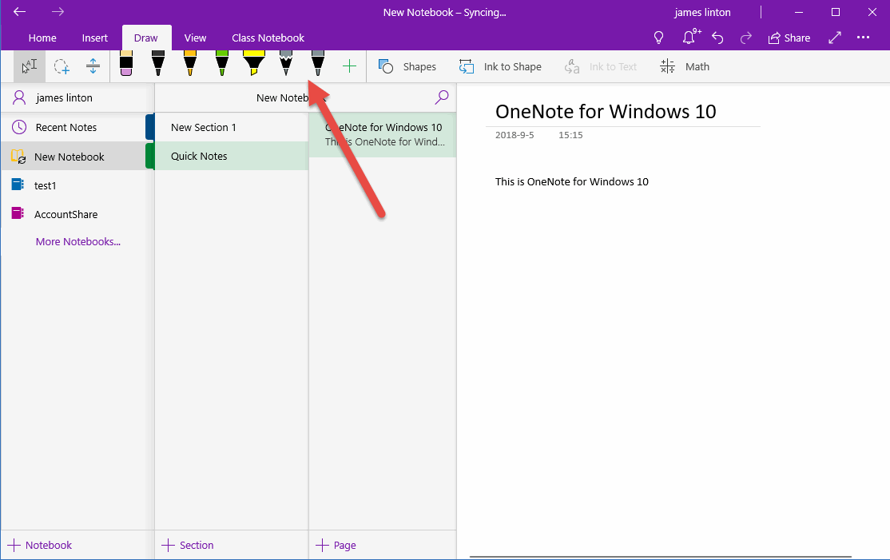The width and height of the screenshot is (890, 560).
Task: Go forward with the forward arrow
Action: coord(58,12)
